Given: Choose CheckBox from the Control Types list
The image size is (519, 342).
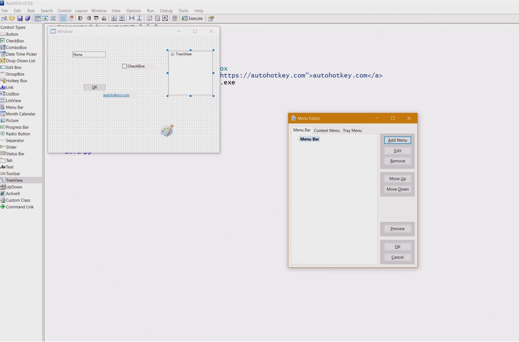Looking at the screenshot, I should (x=15, y=41).
